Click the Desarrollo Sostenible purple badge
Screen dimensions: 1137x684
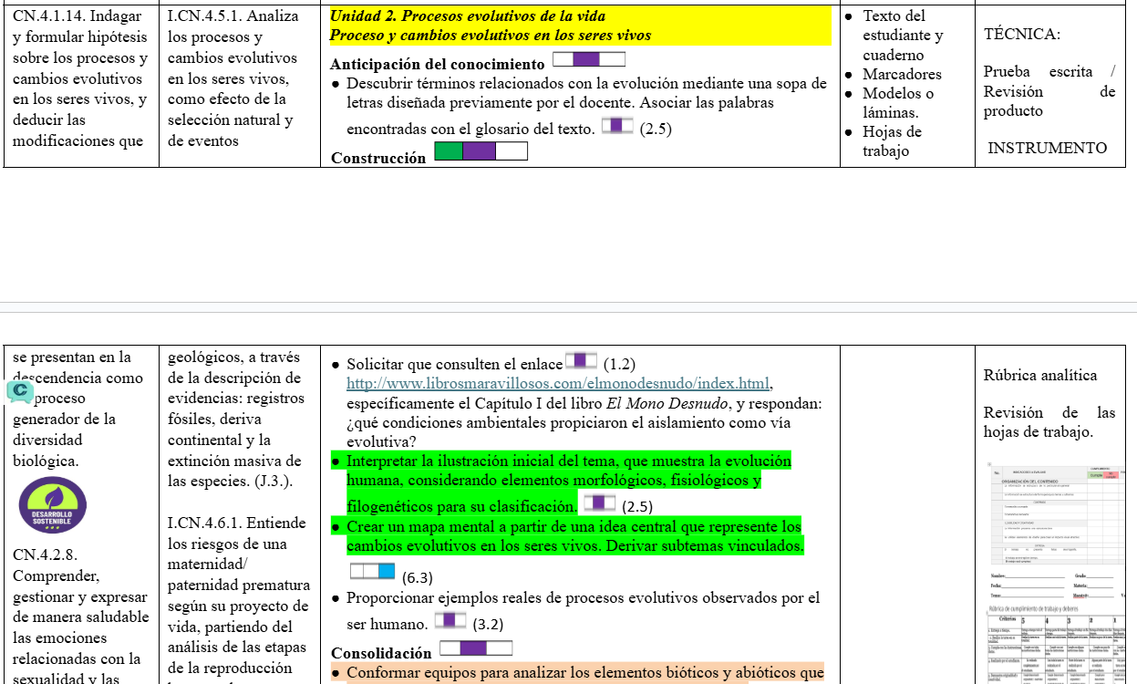point(53,505)
